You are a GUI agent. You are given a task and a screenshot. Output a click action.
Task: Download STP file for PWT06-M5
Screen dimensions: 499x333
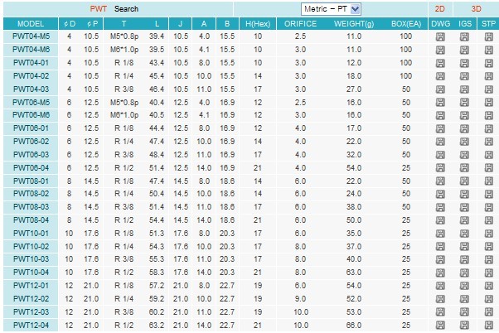point(487,102)
